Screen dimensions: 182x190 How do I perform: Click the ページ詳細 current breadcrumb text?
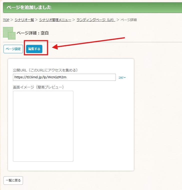click(129, 20)
